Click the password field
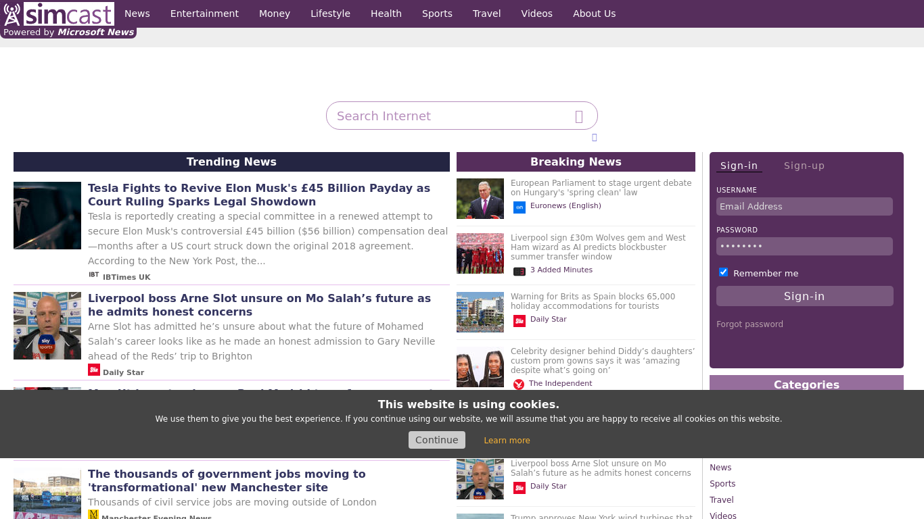924x519 pixels. pyautogui.click(x=805, y=247)
